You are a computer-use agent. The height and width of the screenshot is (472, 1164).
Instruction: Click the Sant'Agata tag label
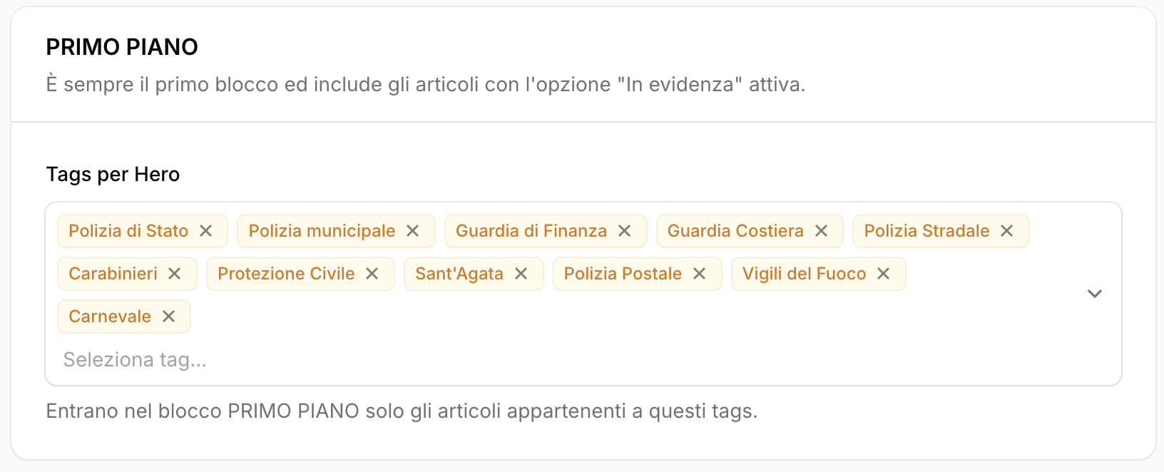(x=459, y=274)
